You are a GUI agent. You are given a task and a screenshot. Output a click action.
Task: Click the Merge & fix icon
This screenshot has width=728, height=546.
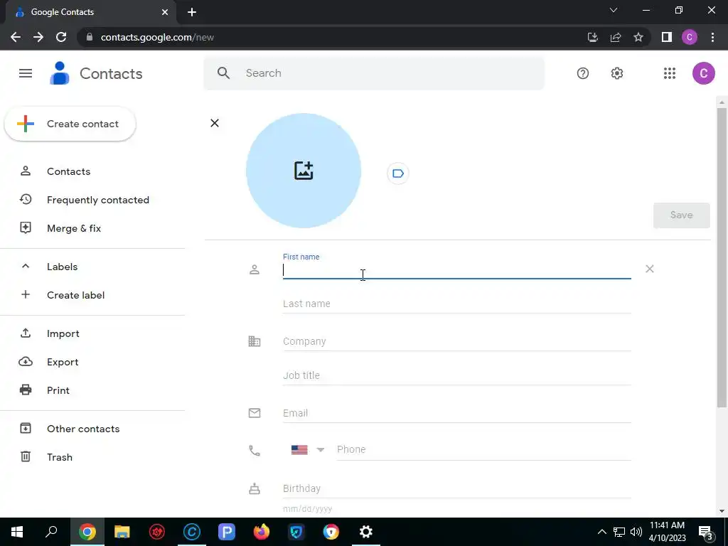(26, 228)
